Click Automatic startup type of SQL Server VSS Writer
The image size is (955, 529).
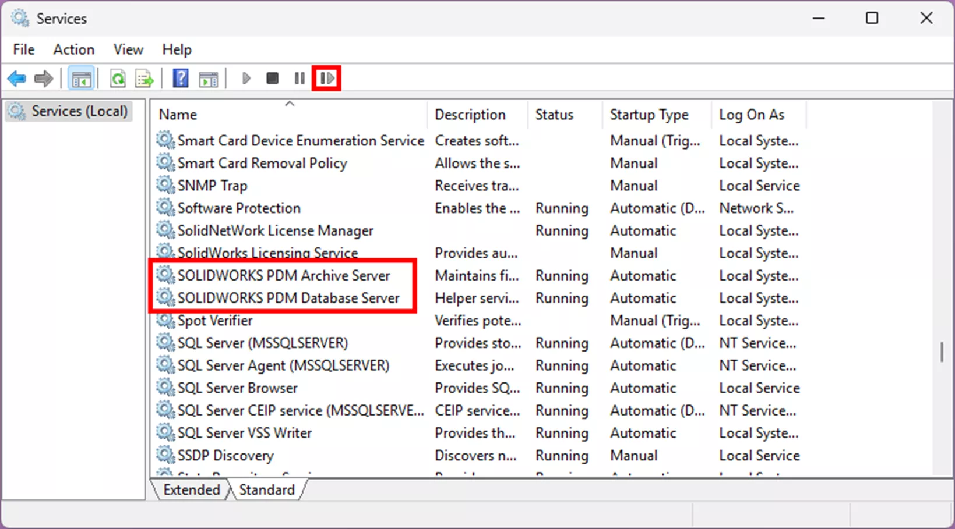point(643,433)
